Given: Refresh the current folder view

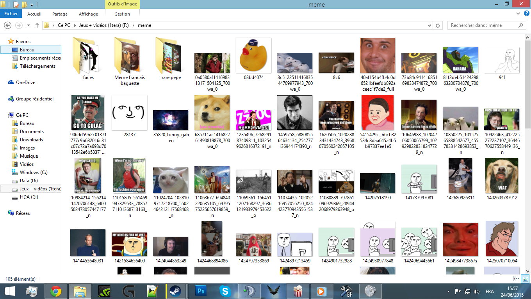Looking at the screenshot, I should pyautogui.click(x=438, y=25).
